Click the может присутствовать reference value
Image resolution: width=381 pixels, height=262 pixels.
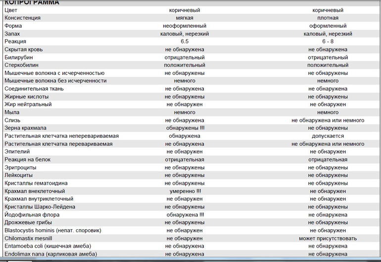[x=328, y=238]
